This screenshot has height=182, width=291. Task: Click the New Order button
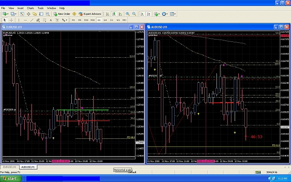[x=62, y=14]
